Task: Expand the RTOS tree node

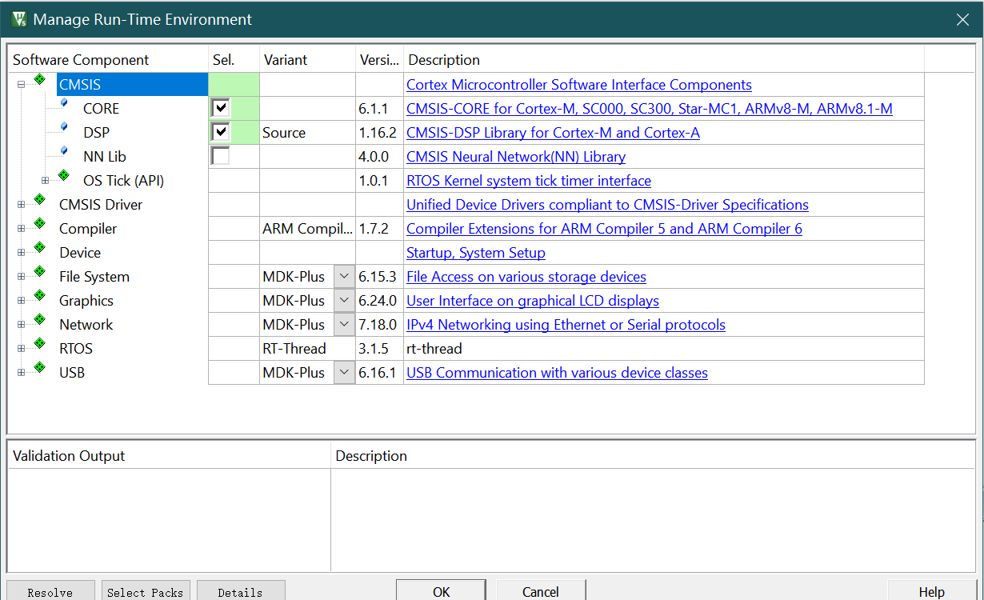Action: point(21,349)
